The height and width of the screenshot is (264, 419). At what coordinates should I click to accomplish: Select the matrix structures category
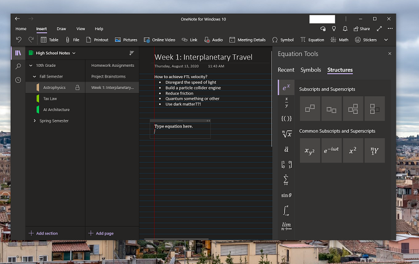click(287, 164)
